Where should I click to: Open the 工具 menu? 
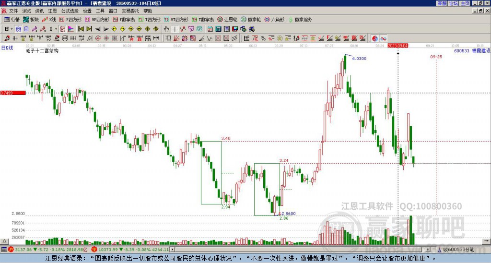(100, 11)
